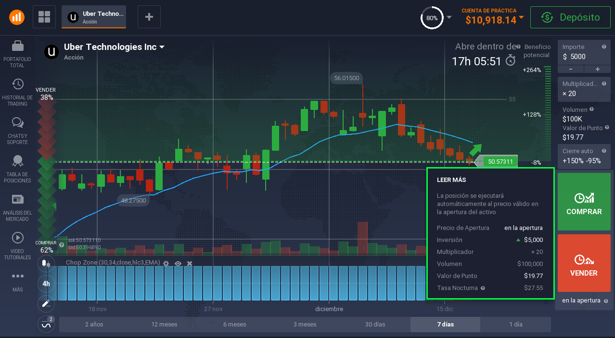Click the Uber logo beside the asset name

click(51, 51)
